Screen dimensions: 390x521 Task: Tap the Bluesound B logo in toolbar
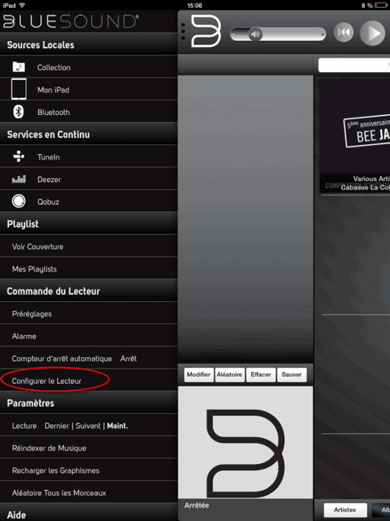(206, 31)
